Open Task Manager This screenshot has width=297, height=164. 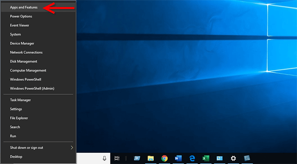tap(39, 100)
